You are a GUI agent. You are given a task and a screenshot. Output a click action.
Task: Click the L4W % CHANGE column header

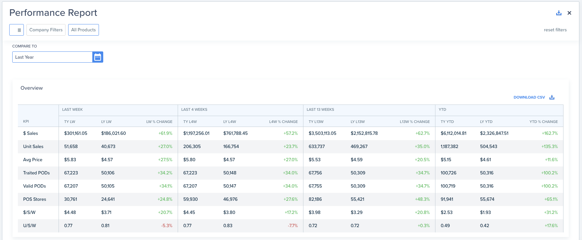pyautogui.click(x=283, y=122)
